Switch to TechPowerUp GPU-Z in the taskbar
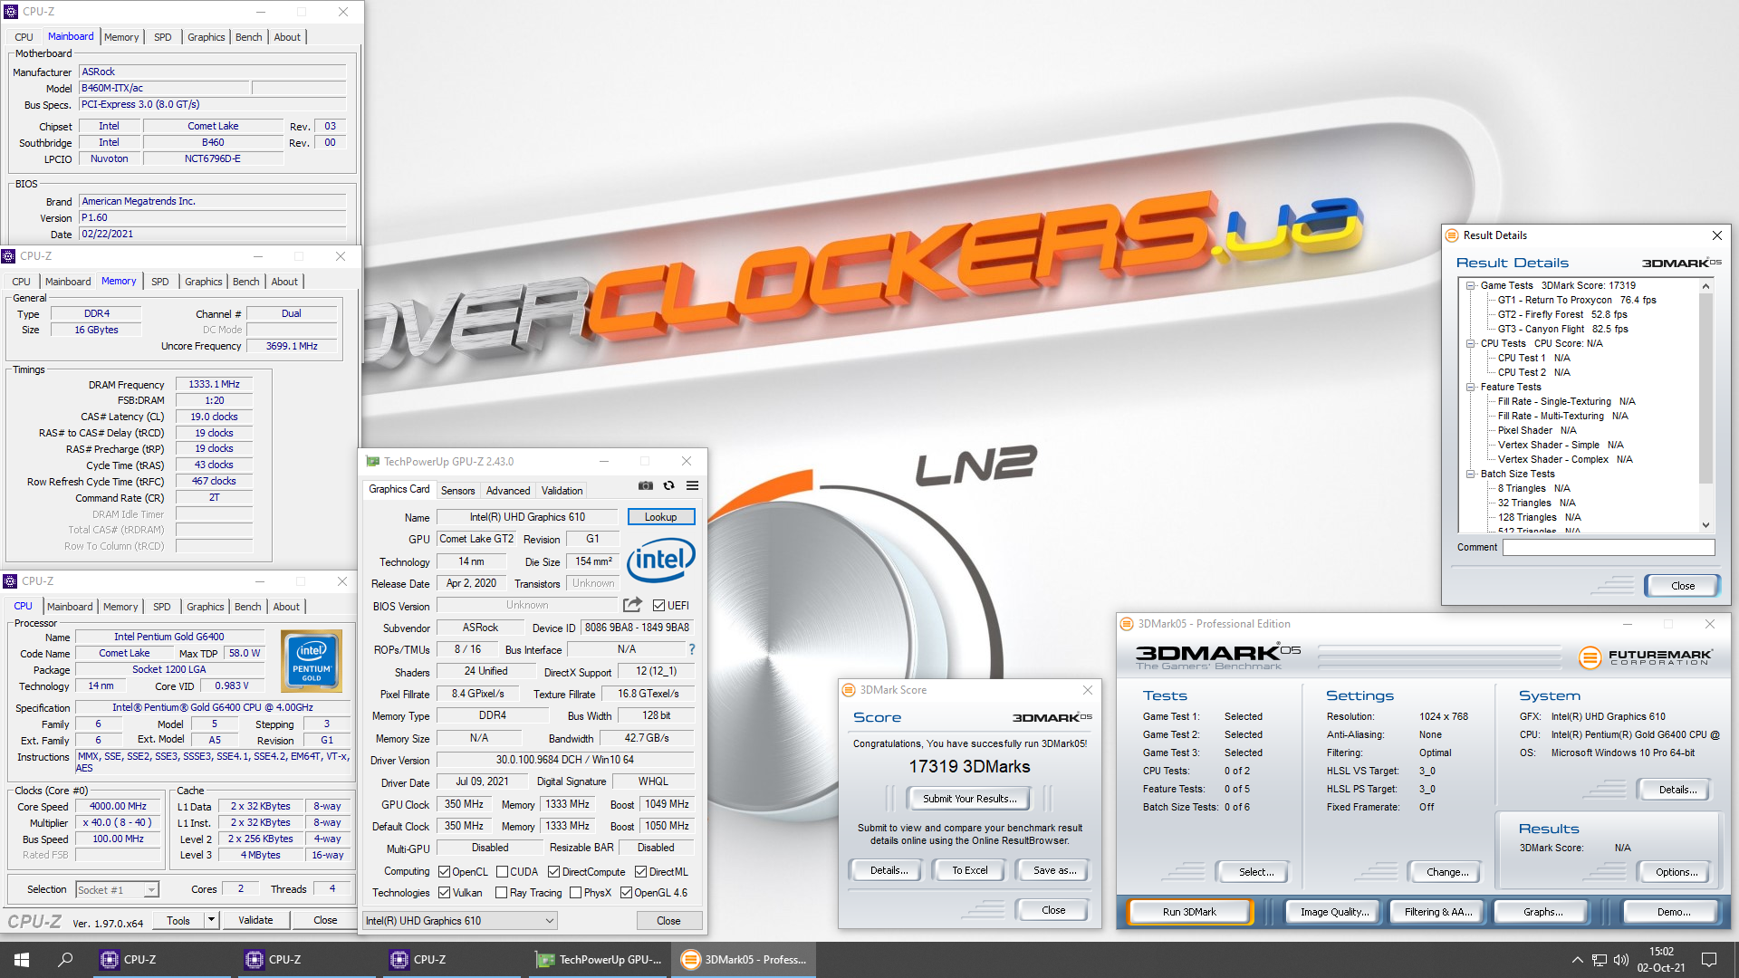Viewport: 1739px width, 978px height. point(599,960)
